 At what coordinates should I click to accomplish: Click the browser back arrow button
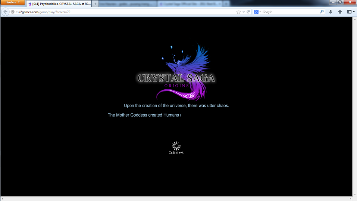click(5, 12)
